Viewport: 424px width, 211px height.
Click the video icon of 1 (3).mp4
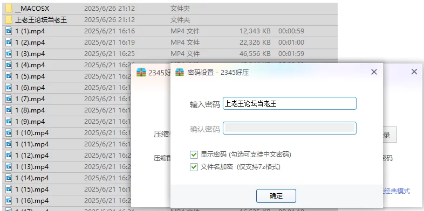point(9,54)
